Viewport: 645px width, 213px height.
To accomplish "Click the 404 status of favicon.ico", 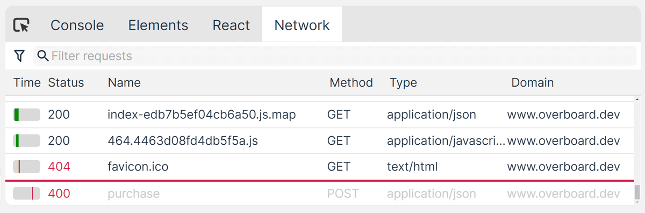I will coord(59,167).
